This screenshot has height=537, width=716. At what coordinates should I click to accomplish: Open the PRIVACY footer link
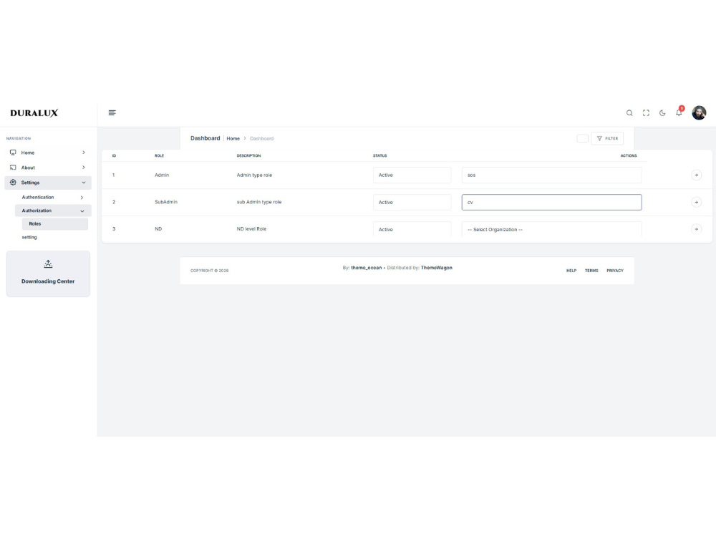click(614, 271)
